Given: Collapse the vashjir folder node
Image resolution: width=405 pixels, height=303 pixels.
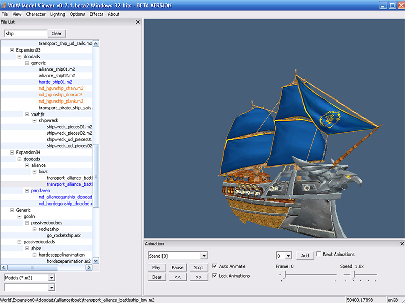Looking at the screenshot, I should 27,114.
